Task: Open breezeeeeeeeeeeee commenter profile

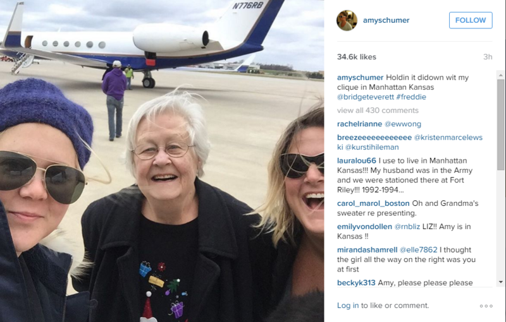Action: coord(374,138)
